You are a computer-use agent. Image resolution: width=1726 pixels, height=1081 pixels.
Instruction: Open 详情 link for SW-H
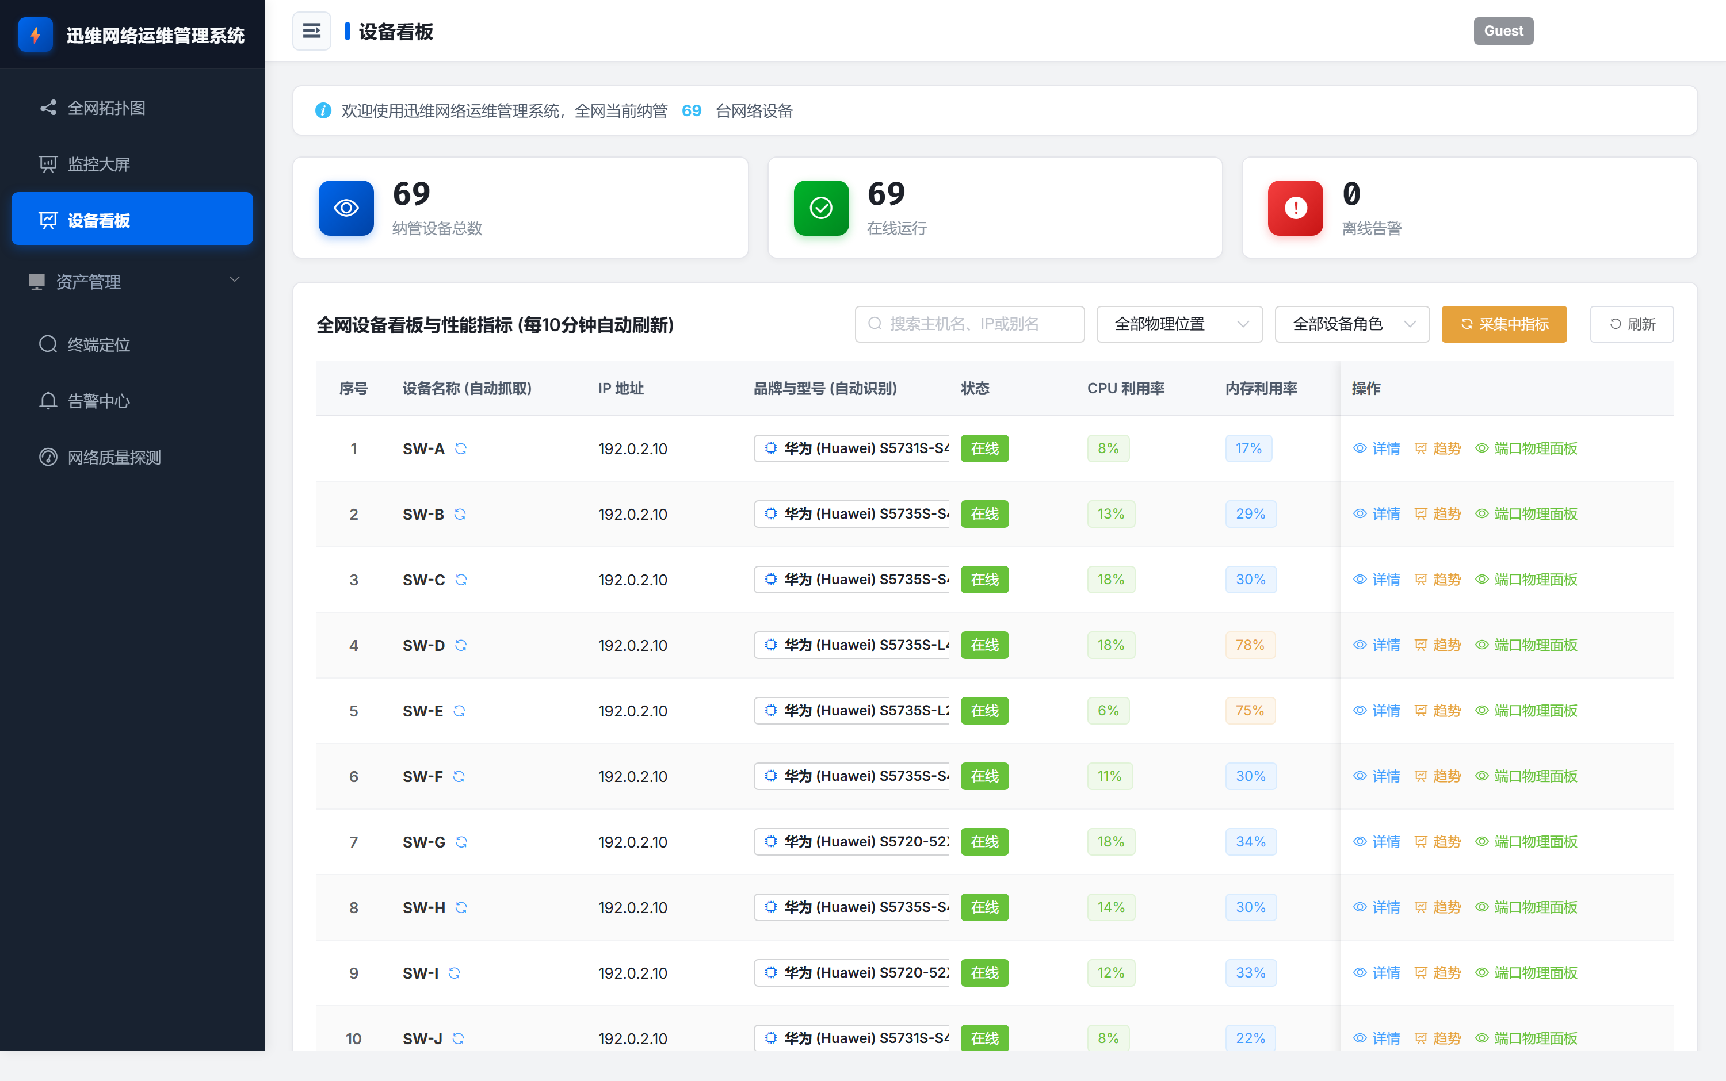click(x=1376, y=907)
